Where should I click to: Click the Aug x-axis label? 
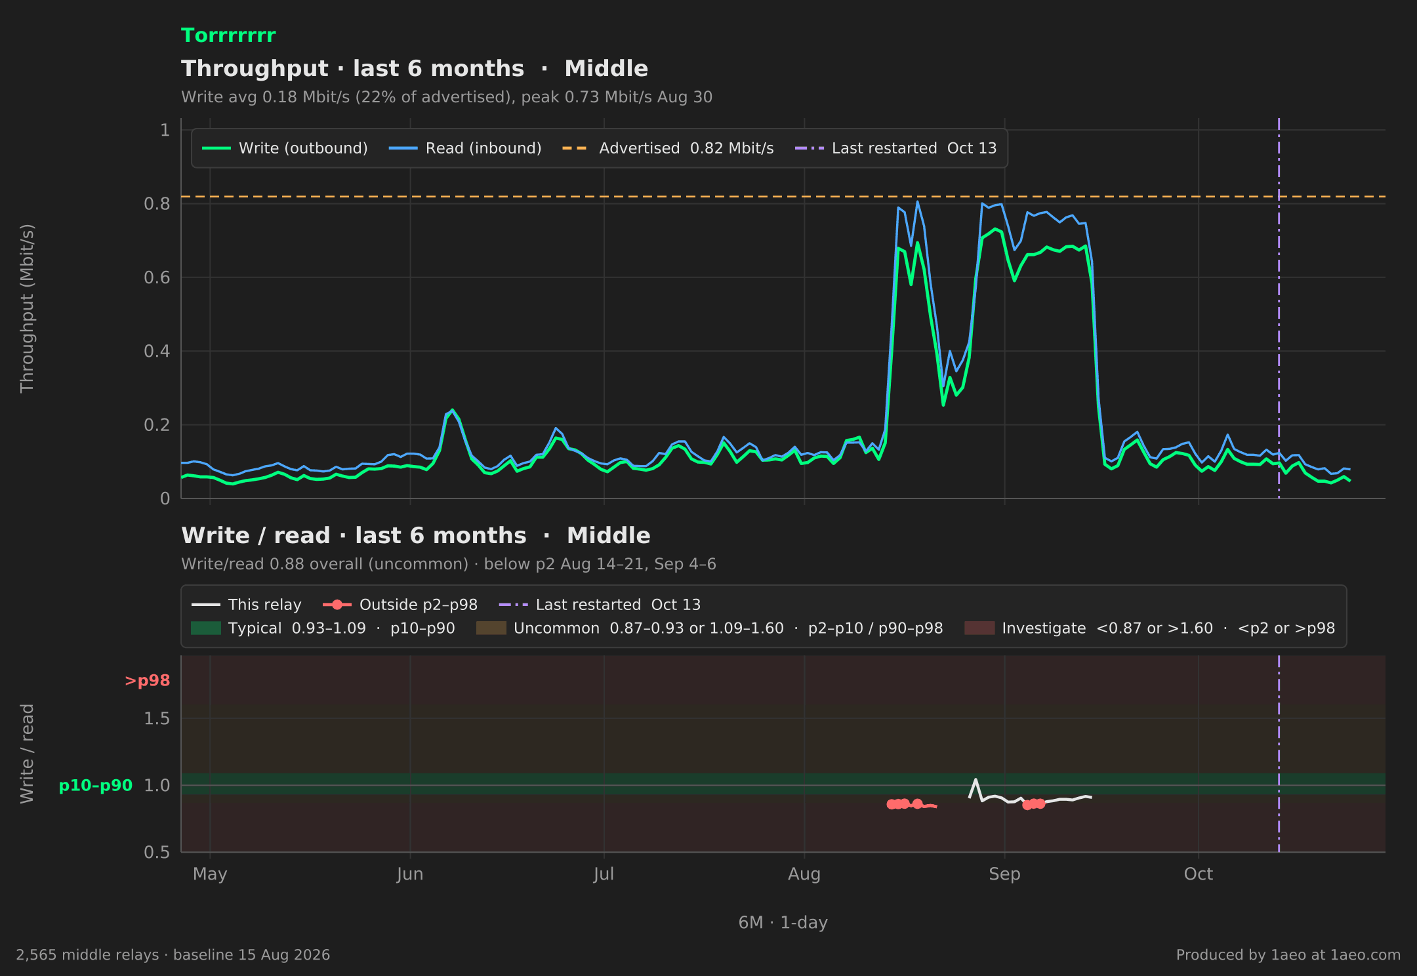[804, 874]
